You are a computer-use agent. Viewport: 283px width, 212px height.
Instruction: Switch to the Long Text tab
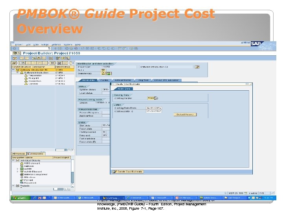[143, 80]
